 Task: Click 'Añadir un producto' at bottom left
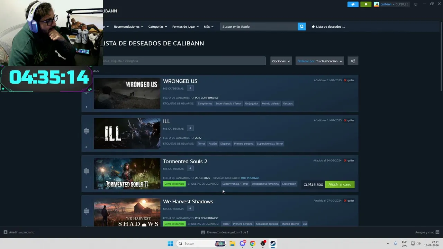coord(19,232)
